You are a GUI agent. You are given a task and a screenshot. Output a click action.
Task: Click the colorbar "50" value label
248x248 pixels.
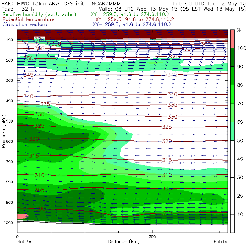coord(240,141)
